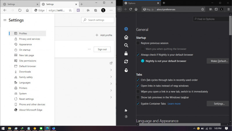Viewport: 232px width, 131px height.
Task: Focus Find in Options field
Action: tap(211, 19)
